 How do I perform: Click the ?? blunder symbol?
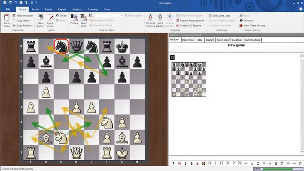point(239,163)
